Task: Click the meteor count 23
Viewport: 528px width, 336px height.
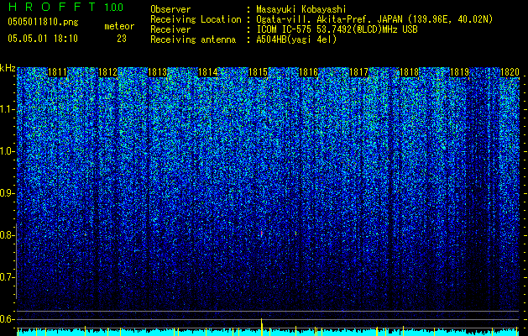Action: point(122,39)
